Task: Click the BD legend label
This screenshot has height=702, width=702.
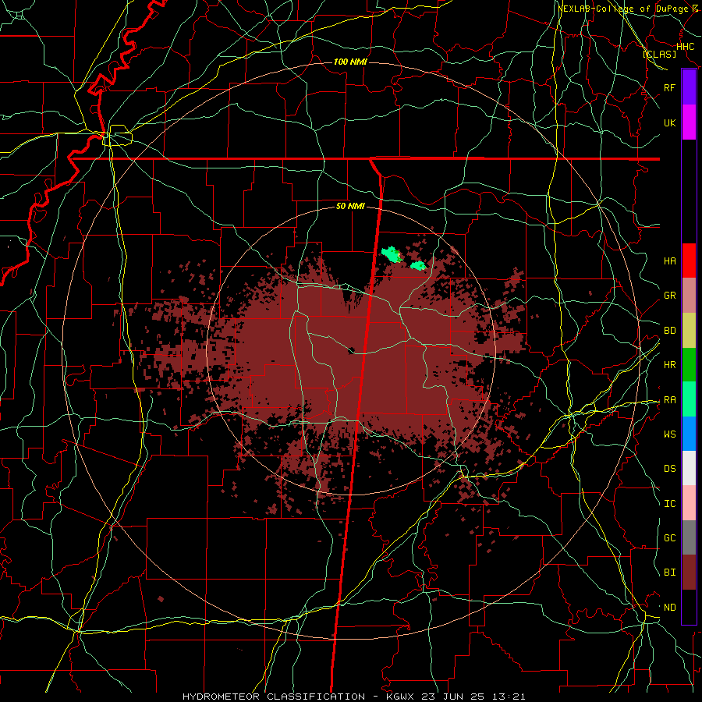Action: (670, 331)
